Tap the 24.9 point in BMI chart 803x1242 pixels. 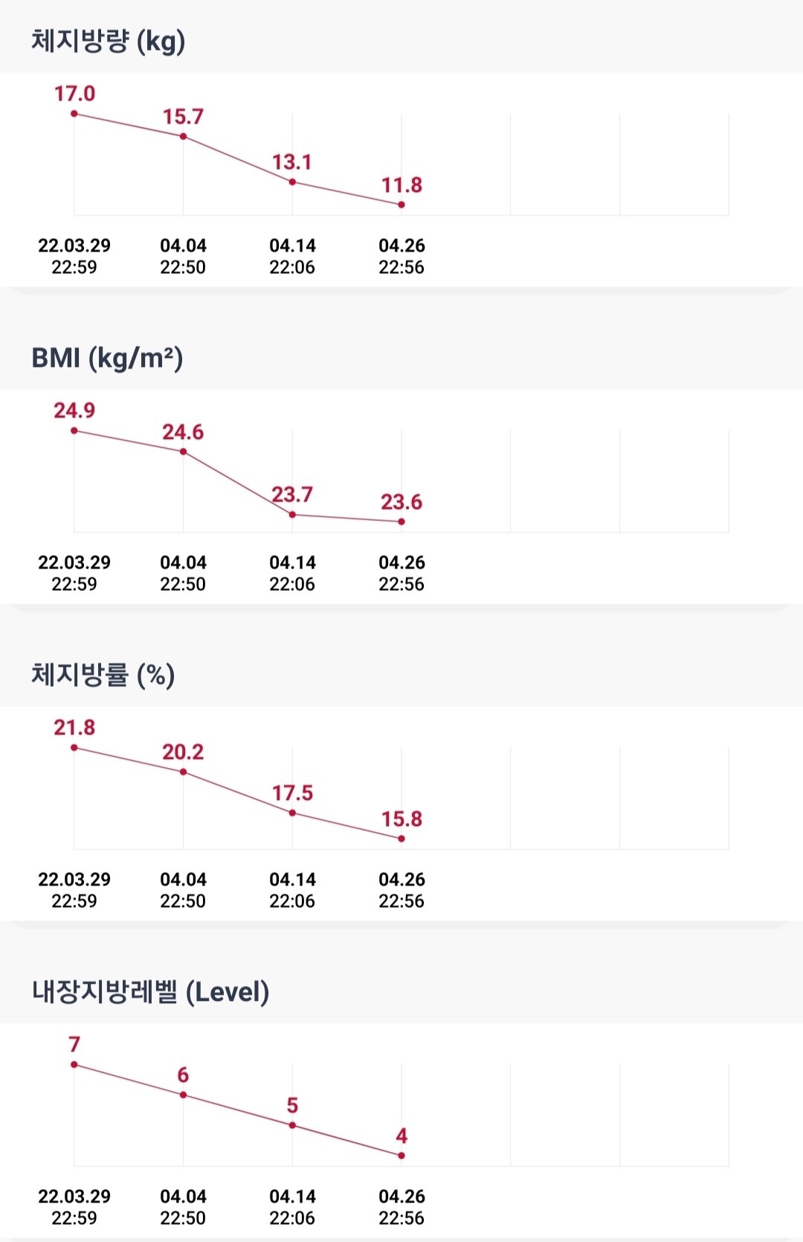pyautogui.click(x=74, y=431)
